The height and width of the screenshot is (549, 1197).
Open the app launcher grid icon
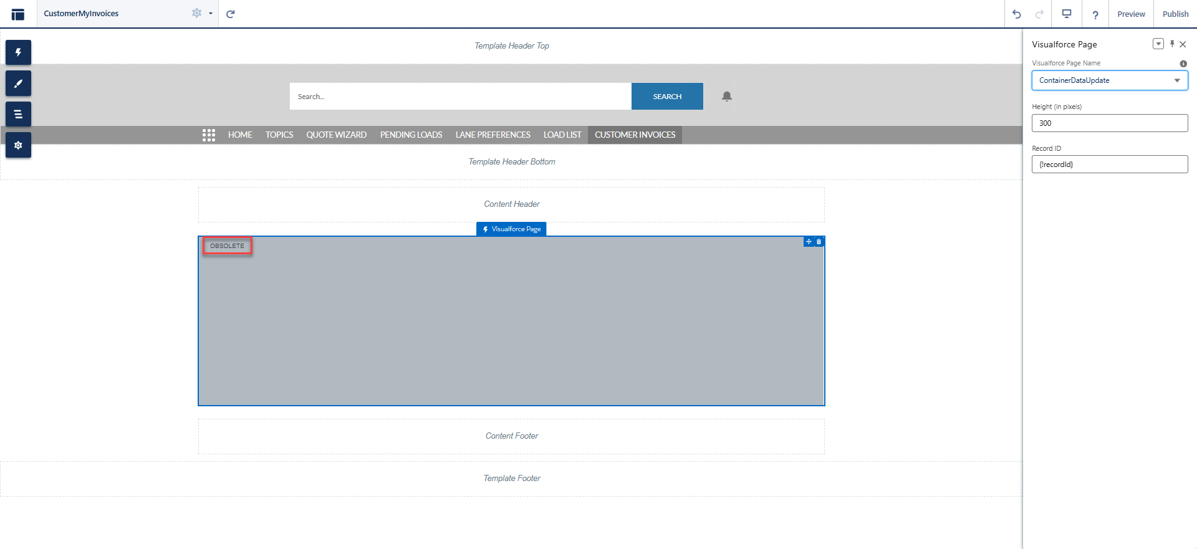pyautogui.click(x=209, y=135)
